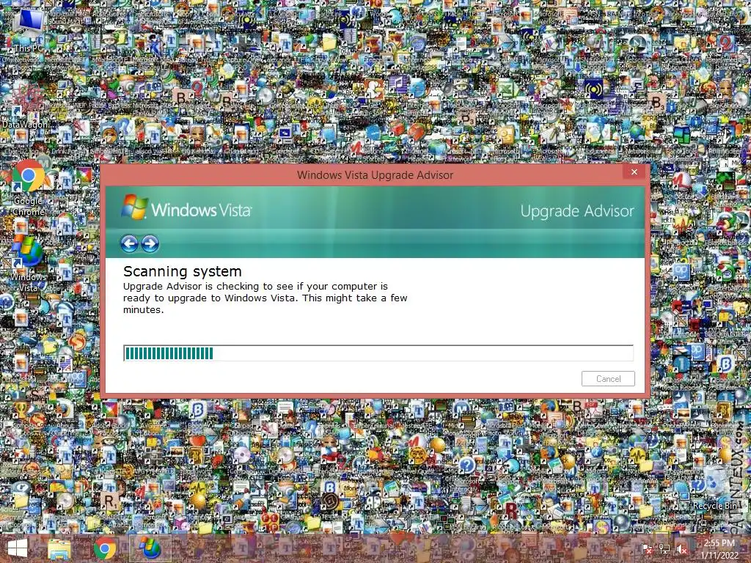This screenshot has height=563, width=751.
Task: Open the network icon in system tray
Action: [x=664, y=550]
